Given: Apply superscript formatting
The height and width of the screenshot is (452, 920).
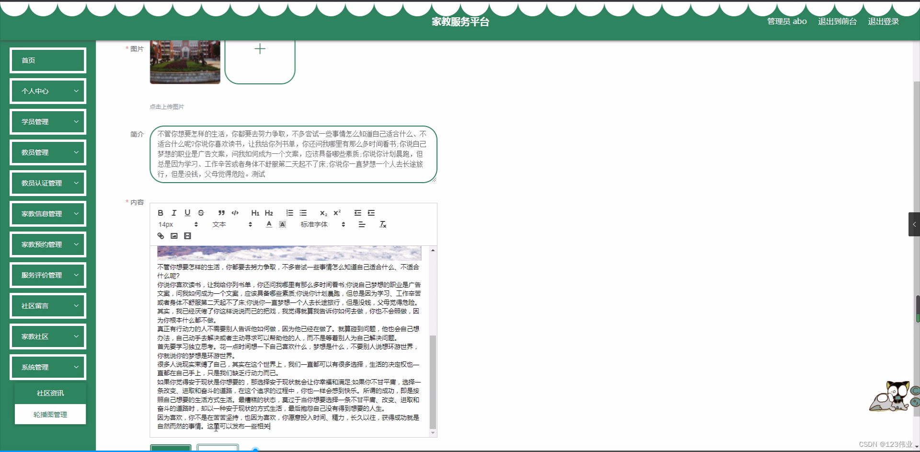Looking at the screenshot, I should (x=337, y=213).
